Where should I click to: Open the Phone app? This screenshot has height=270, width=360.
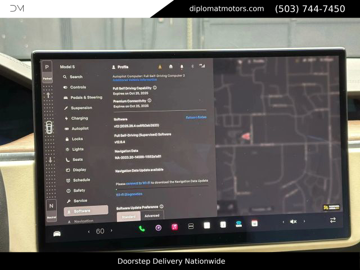(x=142, y=229)
